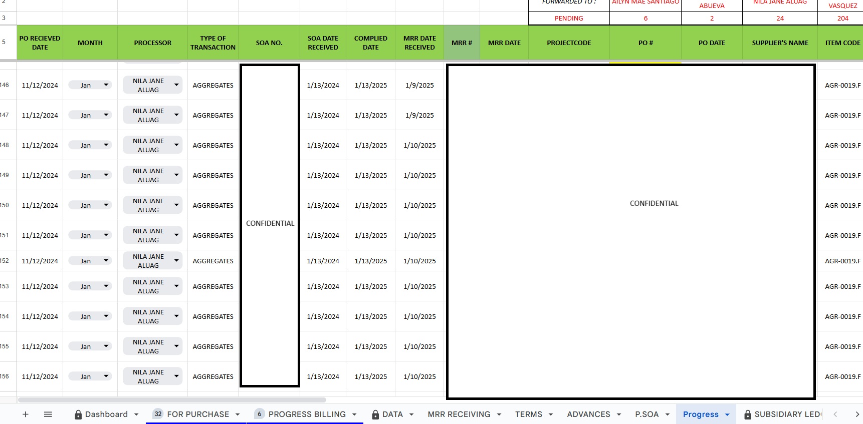This screenshot has height=424, width=863.
Task: Select MRR date received in row 155
Action: [x=419, y=346]
